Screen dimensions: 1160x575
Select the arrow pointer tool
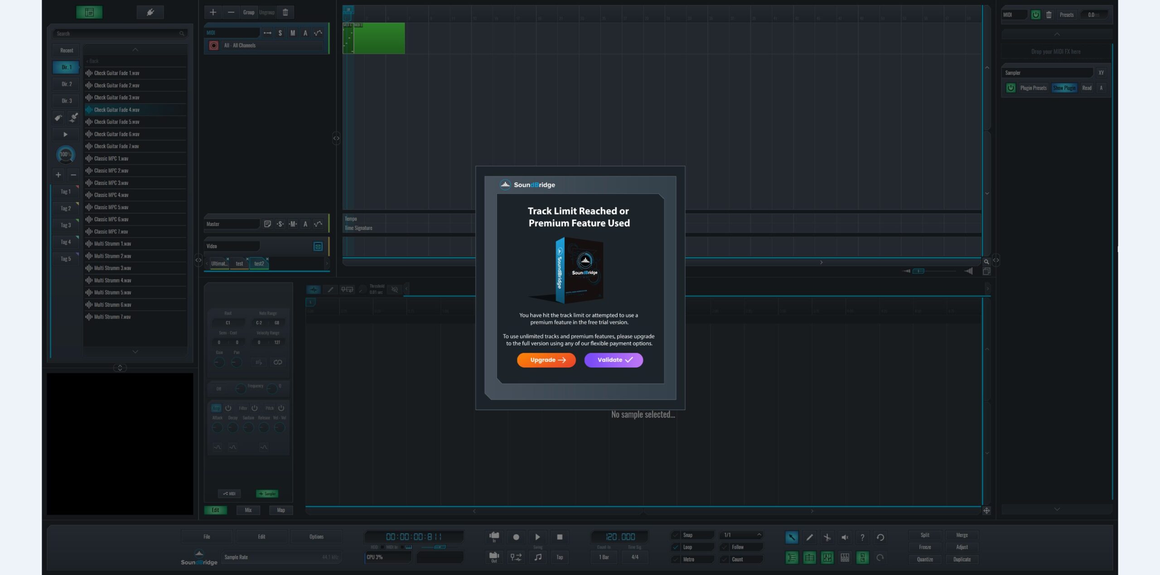(792, 537)
